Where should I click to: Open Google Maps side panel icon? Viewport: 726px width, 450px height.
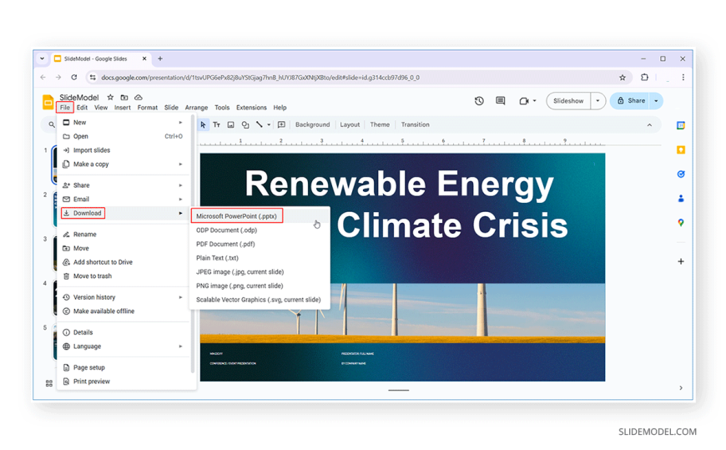pos(681,223)
